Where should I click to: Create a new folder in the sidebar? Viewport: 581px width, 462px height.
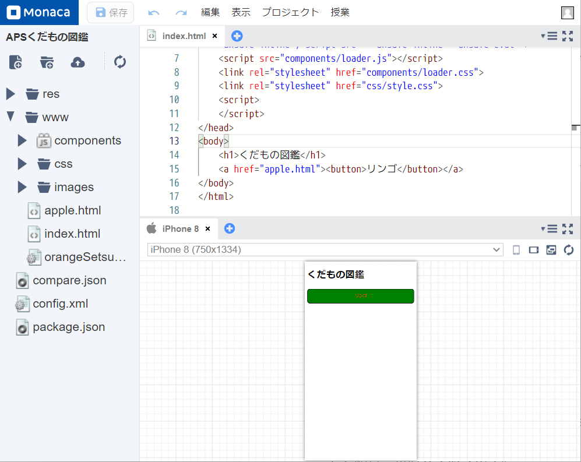click(x=47, y=62)
